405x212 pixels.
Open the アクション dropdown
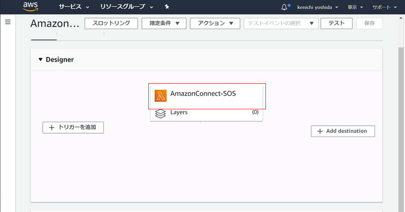215,23
